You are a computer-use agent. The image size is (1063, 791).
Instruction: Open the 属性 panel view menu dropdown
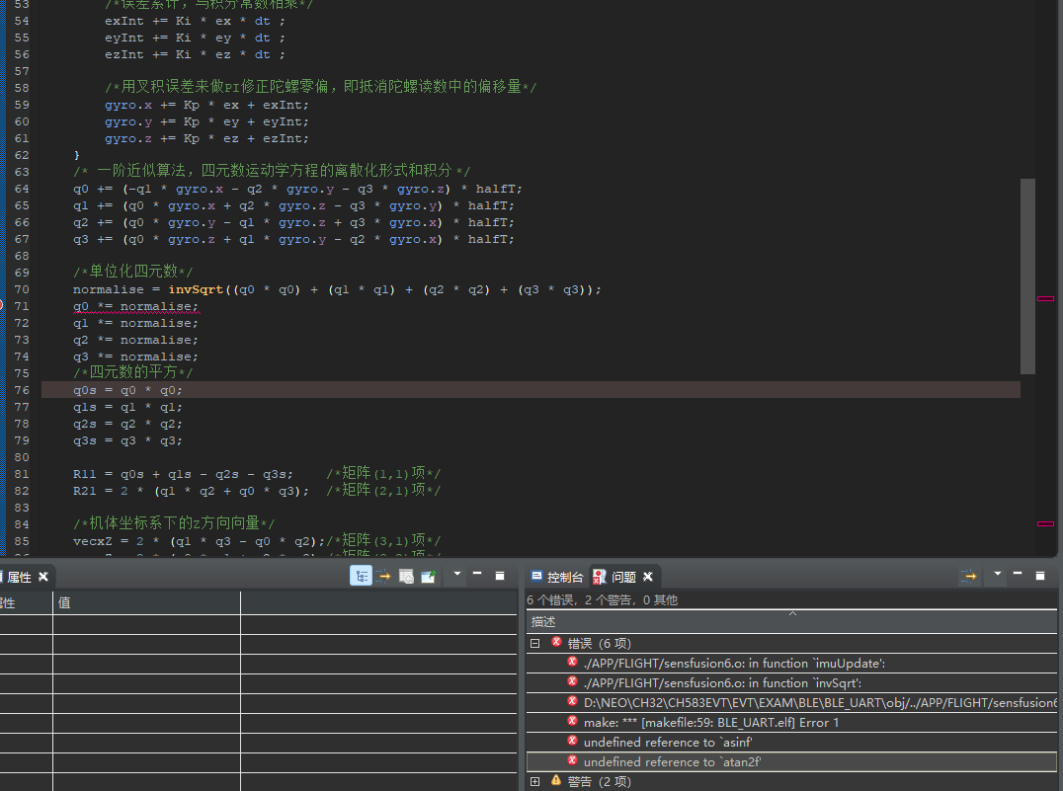[457, 574]
